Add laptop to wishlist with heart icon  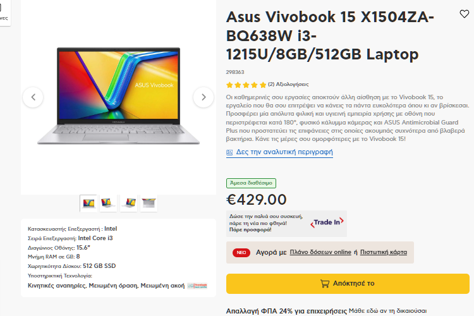[x=464, y=14]
